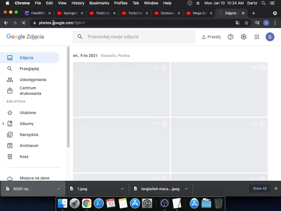Screen dimensions: 281x211
Task: Expand the Albumy tree arrow
Action: click(x=3, y=124)
